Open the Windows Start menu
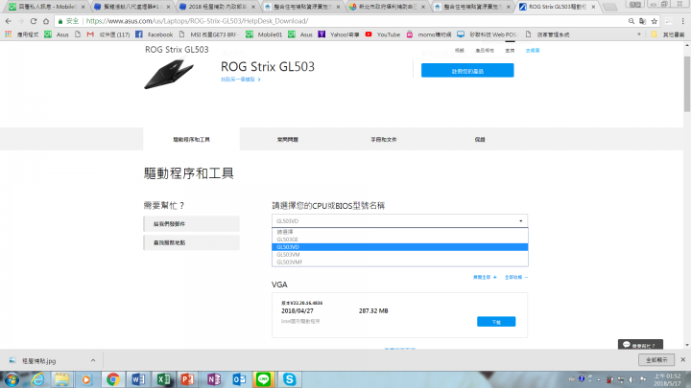 12,379
